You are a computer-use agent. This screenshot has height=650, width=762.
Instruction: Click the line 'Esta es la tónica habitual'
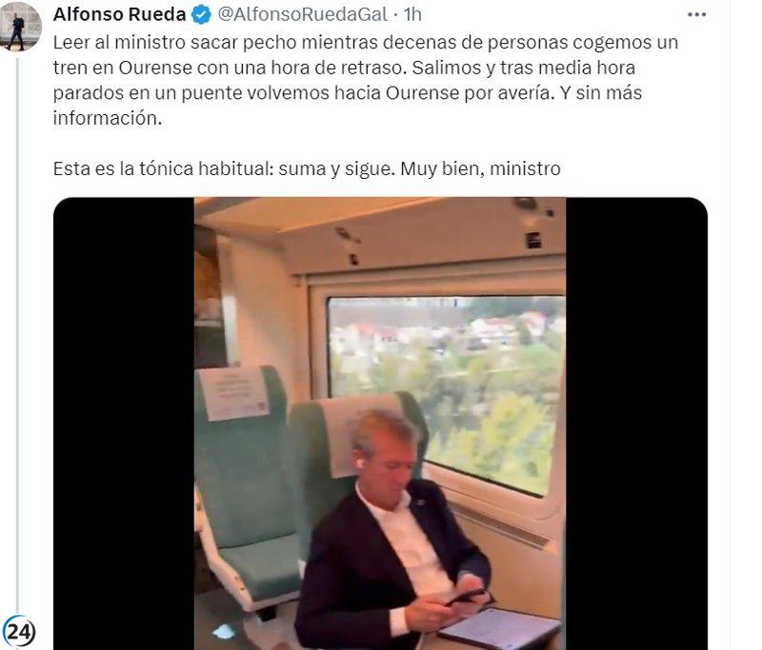pyautogui.click(x=307, y=168)
